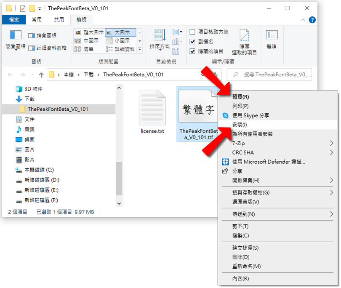Choose 預覽(R) Preview from context menu
This screenshot has height=288, width=341.
[x=277, y=97]
